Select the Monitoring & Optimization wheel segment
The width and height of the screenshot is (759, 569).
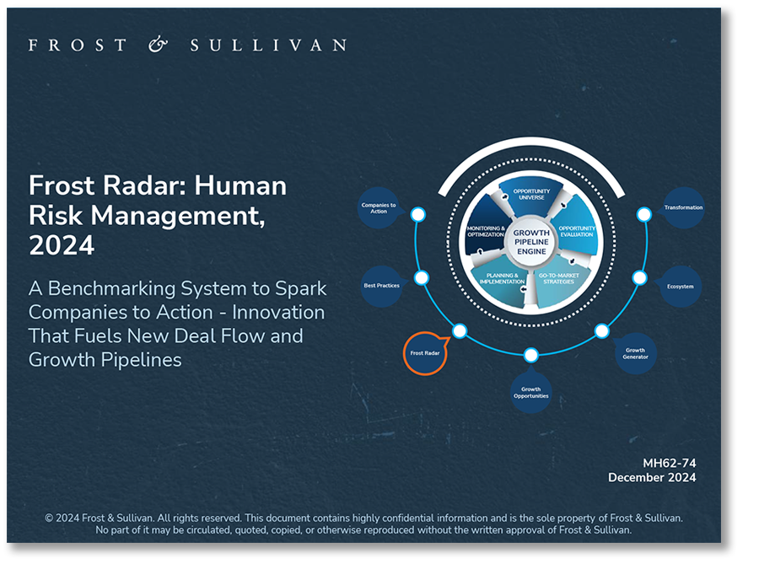click(x=486, y=231)
